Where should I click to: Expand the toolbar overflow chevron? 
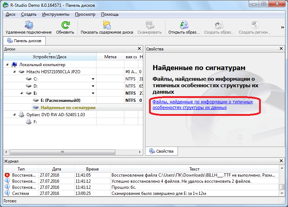pos(283,27)
